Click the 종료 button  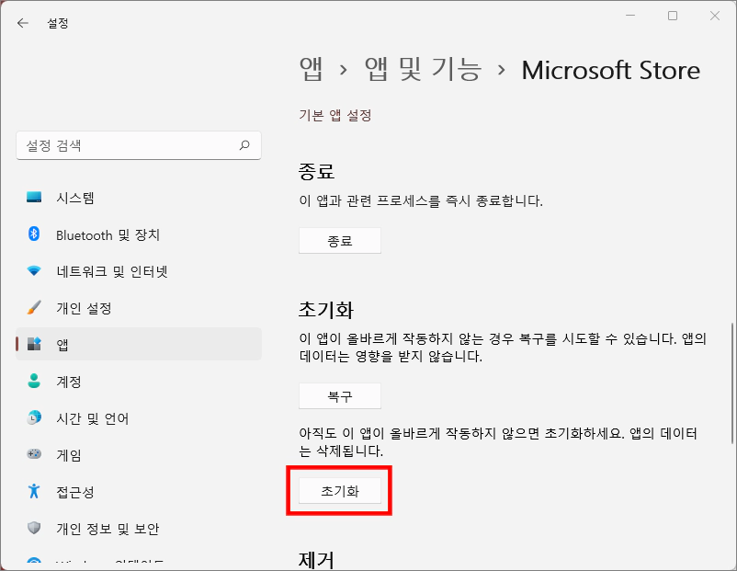340,241
